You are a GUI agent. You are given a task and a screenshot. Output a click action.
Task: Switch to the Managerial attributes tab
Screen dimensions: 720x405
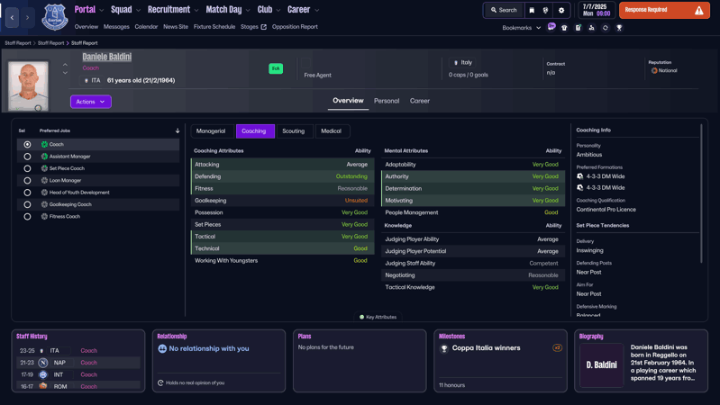[x=211, y=131]
